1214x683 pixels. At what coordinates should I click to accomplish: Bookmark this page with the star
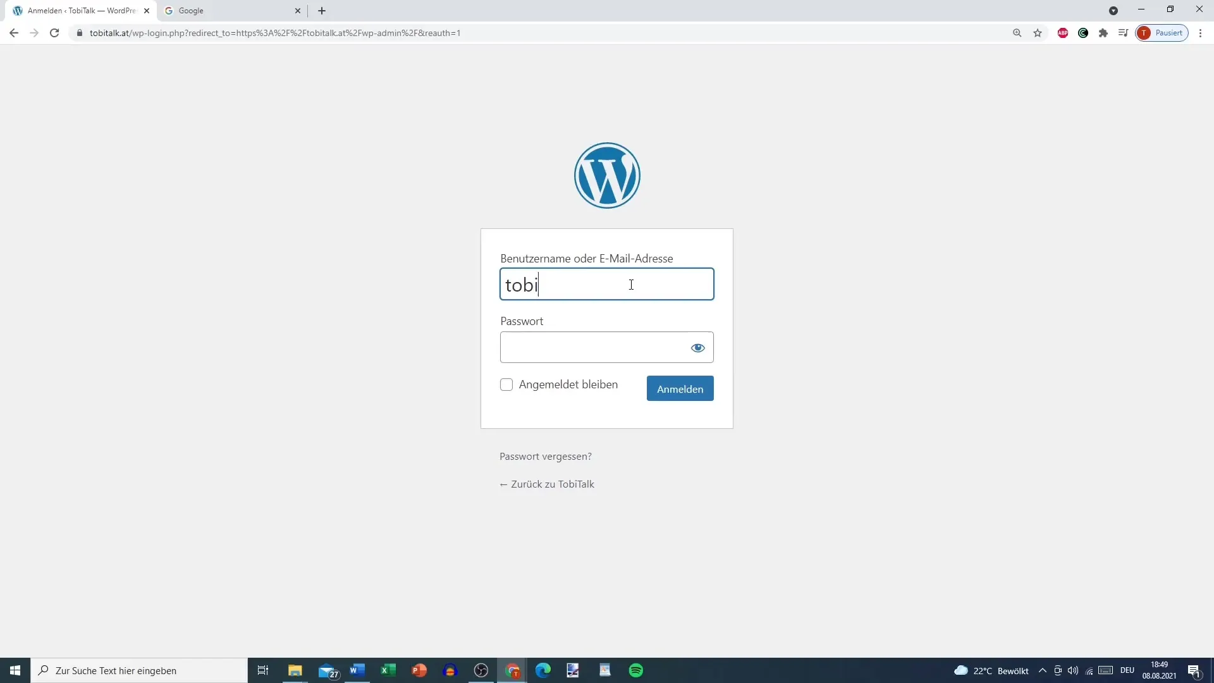[x=1038, y=33]
